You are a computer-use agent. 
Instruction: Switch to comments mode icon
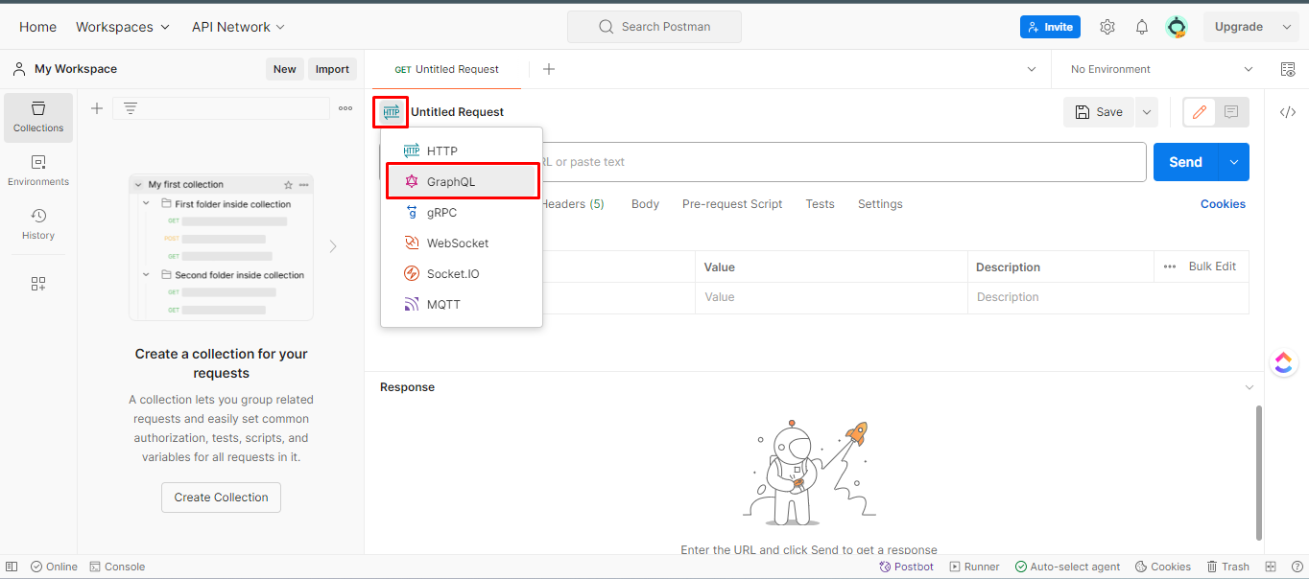click(x=1231, y=112)
